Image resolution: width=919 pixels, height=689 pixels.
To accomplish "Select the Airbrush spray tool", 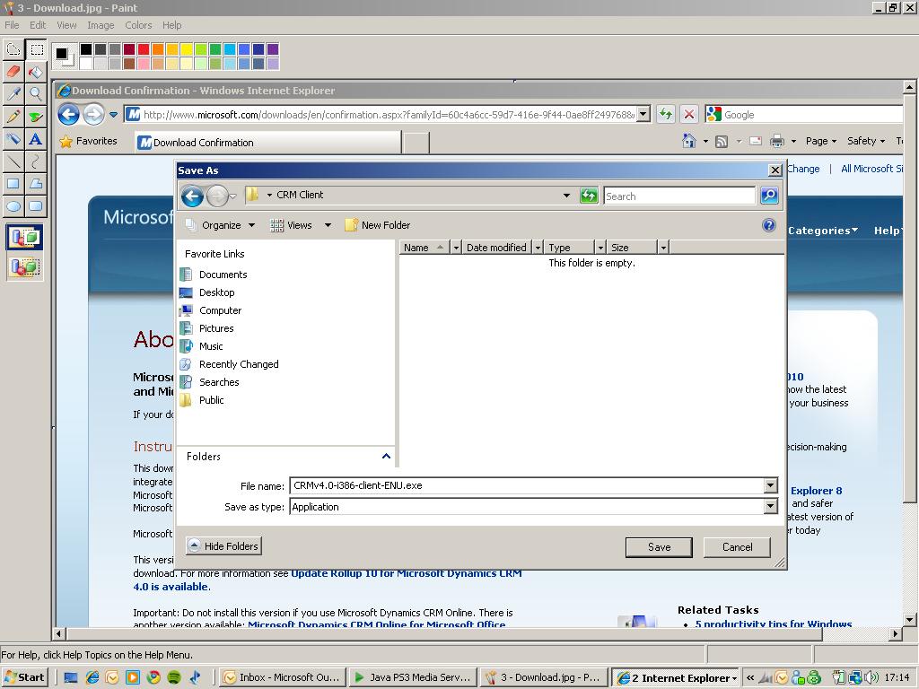I will 13,139.
